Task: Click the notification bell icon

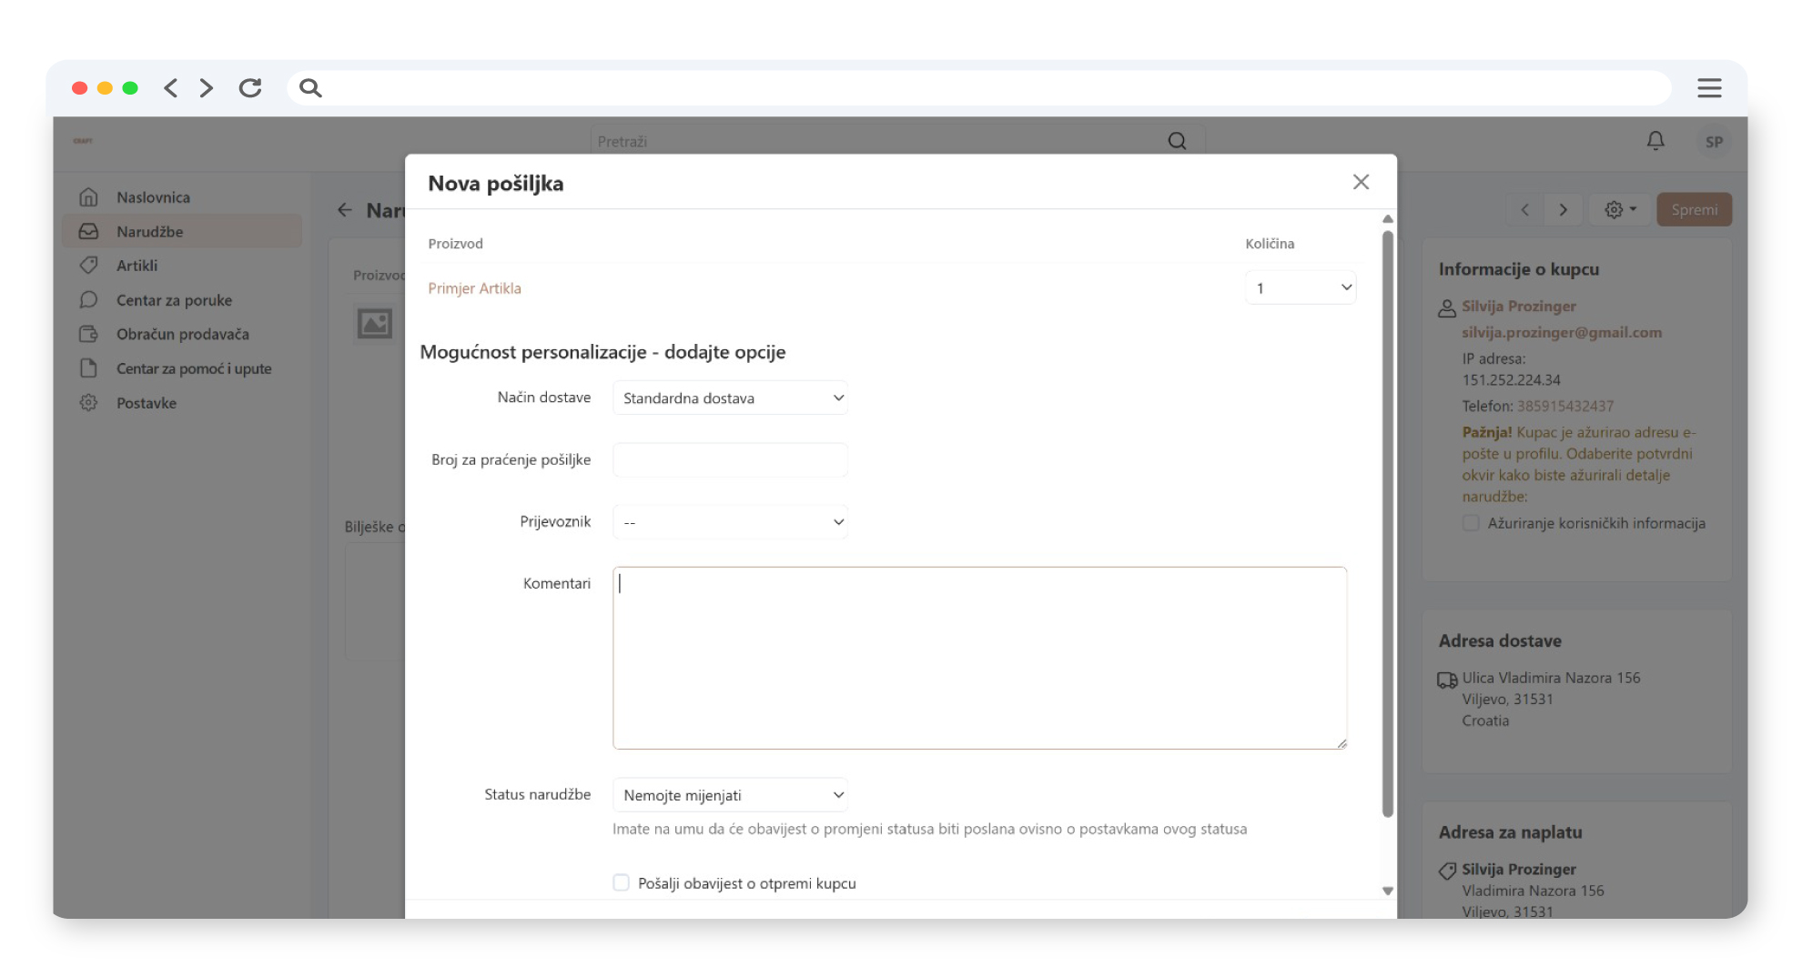Action: pyautogui.click(x=1655, y=141)
